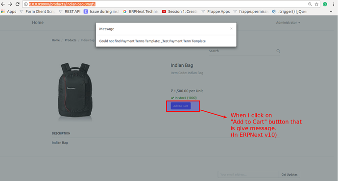Screen dimensions: 338x181
Task: Open the Apps bookmark shortcut
Action: coord(8,11)
